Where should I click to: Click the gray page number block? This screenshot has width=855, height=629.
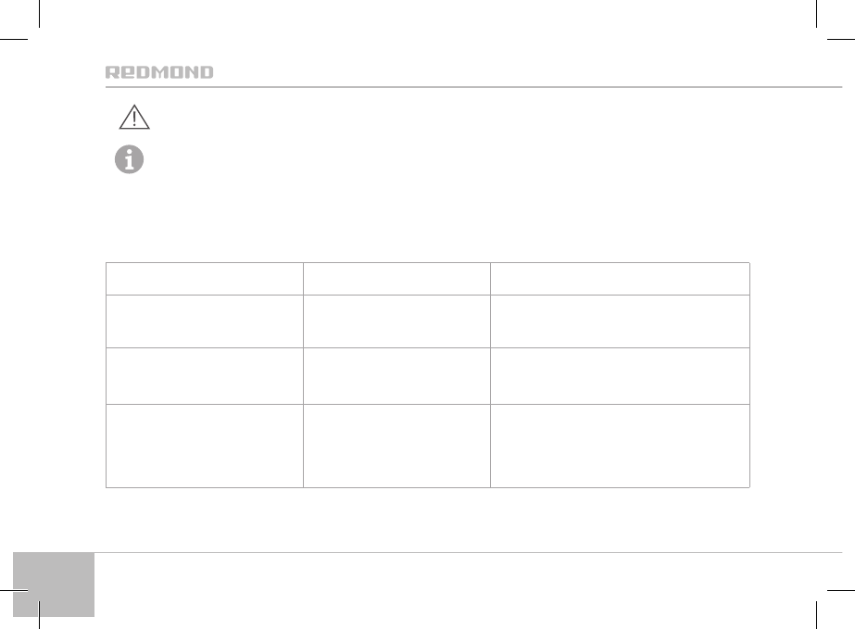(54, 585)
